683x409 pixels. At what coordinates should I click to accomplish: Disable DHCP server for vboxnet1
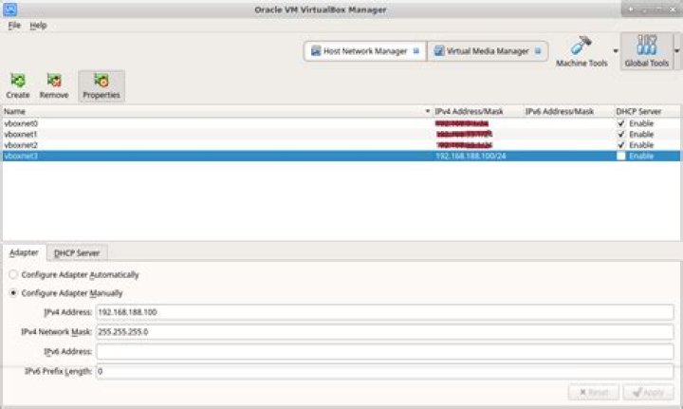621,134
